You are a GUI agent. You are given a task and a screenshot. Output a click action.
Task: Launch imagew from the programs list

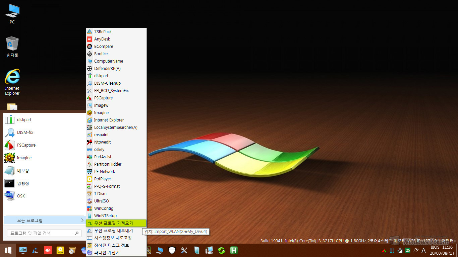(x=116, y=105)
